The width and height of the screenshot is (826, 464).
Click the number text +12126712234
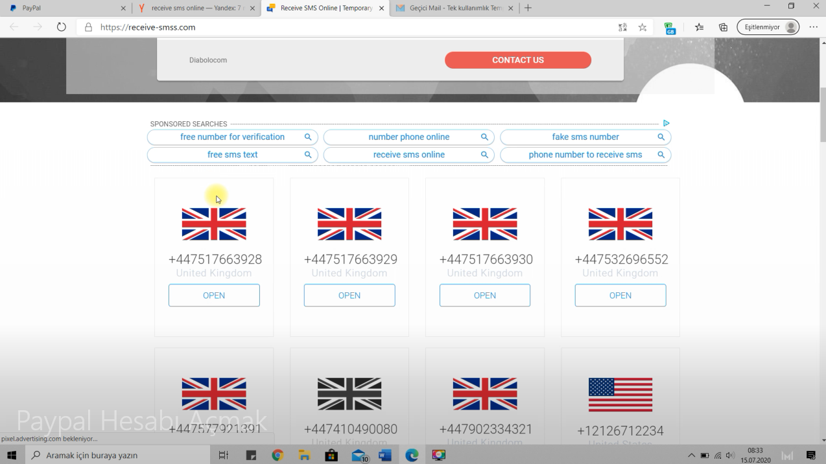click(620, 431)
